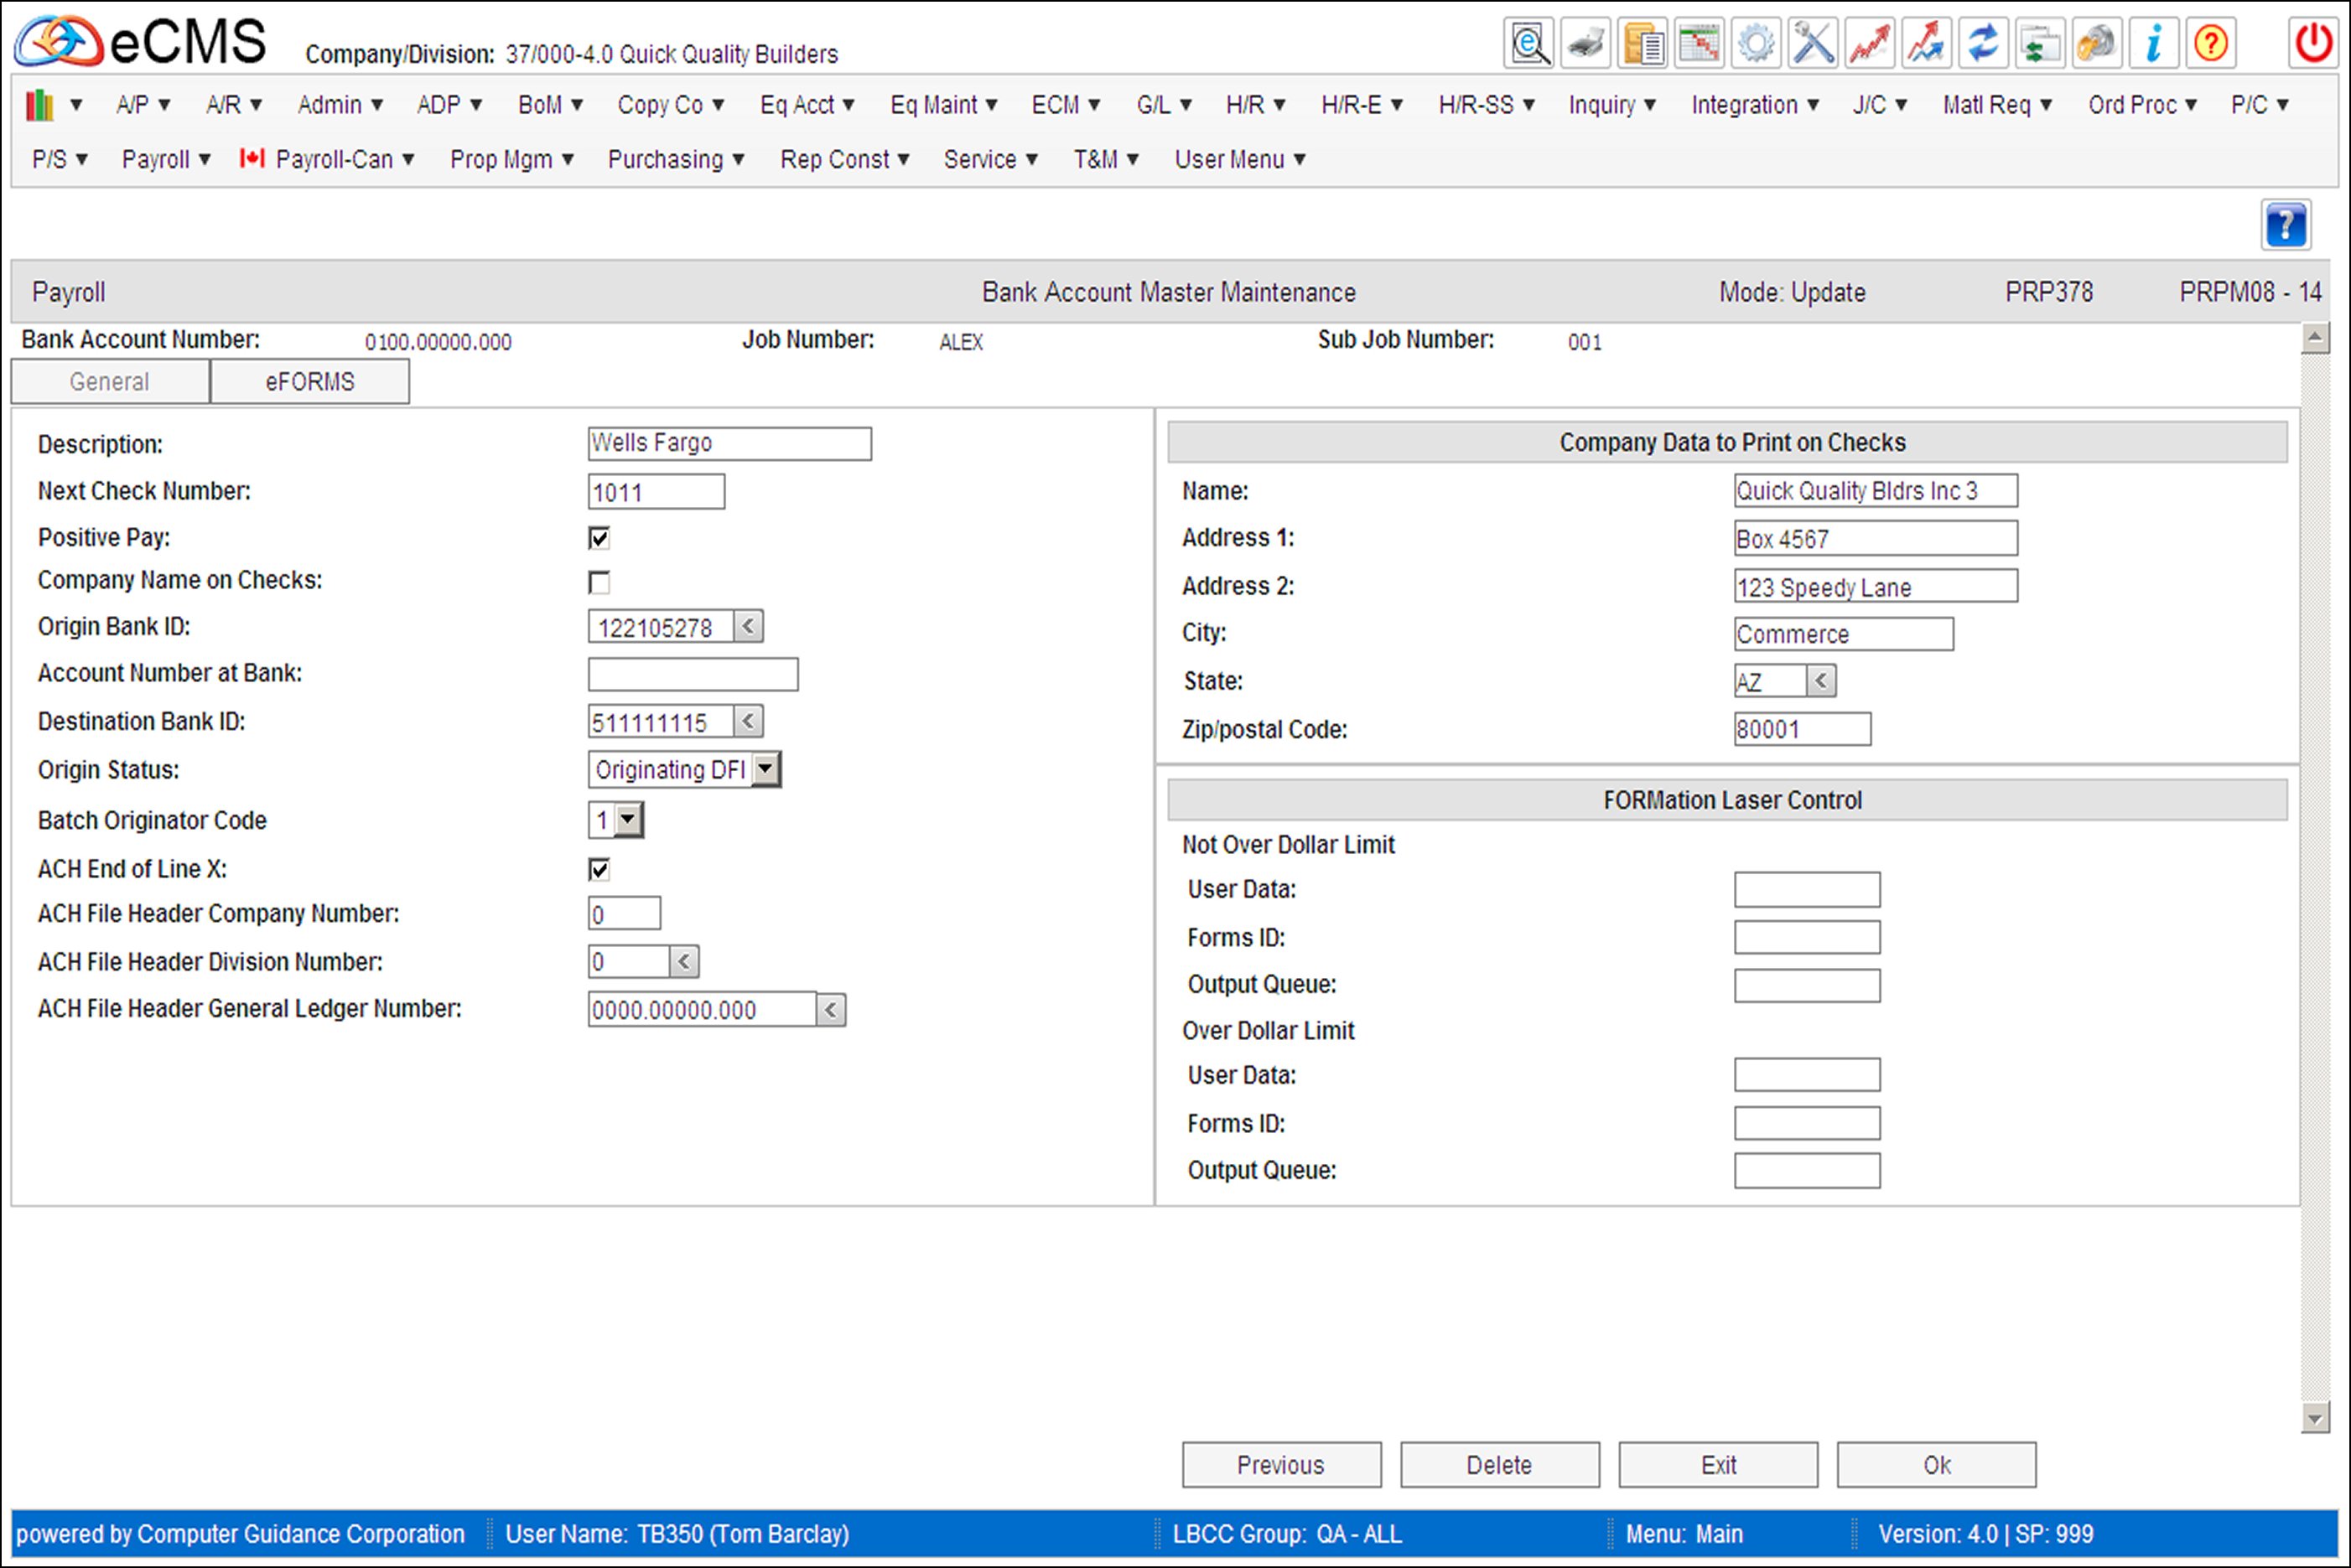
Task: Open lookup for Origin Bank ID
Action: 749,627
